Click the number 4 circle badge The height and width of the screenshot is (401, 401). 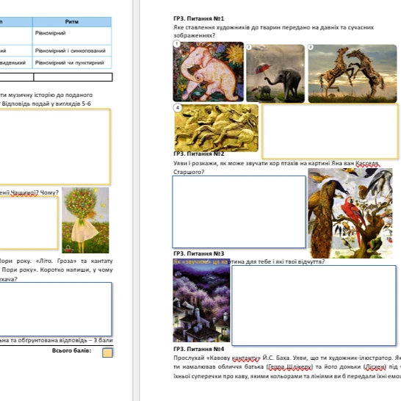click(x=178, y=108)
